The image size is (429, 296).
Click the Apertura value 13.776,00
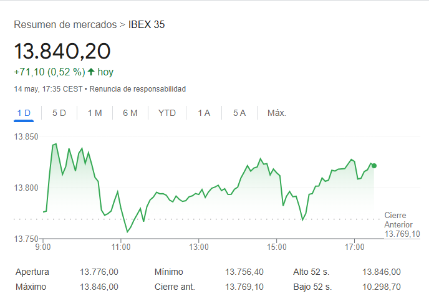coord(99,272)
